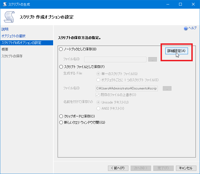
Task: Click the ヘルプ link
Action: click(192, 29)
